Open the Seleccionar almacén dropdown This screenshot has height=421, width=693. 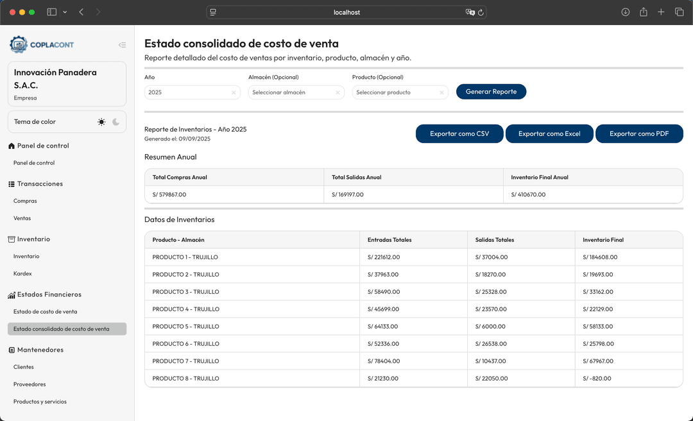pyautogui.click(x=292, y=92)
